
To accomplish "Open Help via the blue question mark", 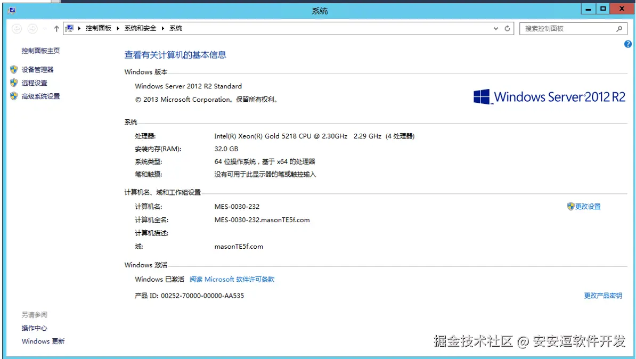I will (628, 44).
